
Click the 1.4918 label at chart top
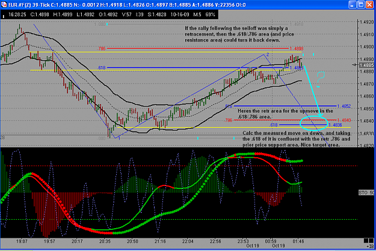[297, 24]
